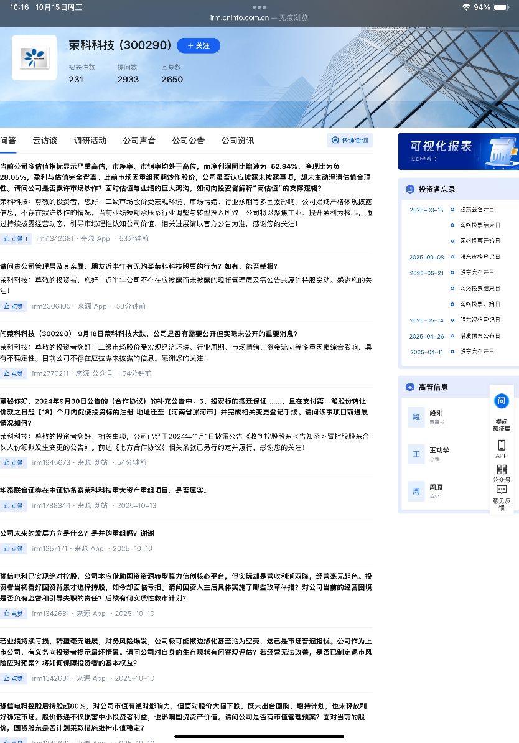Open executive name 王功学

(x=439, y=450)
